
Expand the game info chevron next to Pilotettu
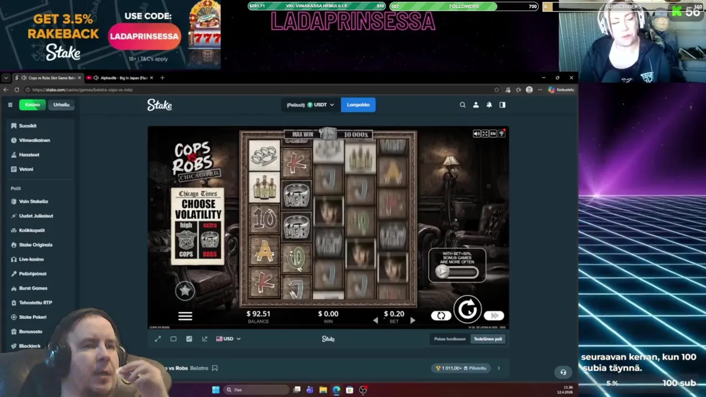click(x=499, y=368)
